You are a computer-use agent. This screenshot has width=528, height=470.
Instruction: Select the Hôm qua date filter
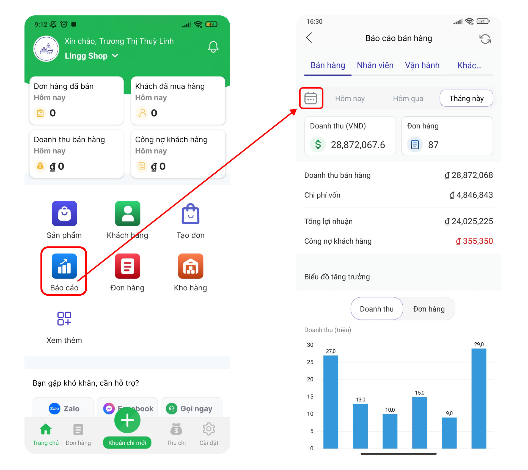click(408, 98)
